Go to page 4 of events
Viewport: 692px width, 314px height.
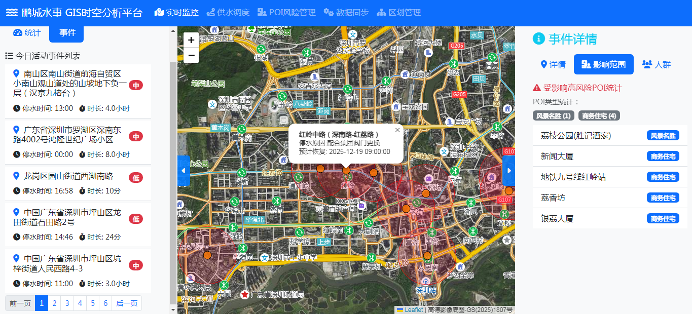pos(80,303)
